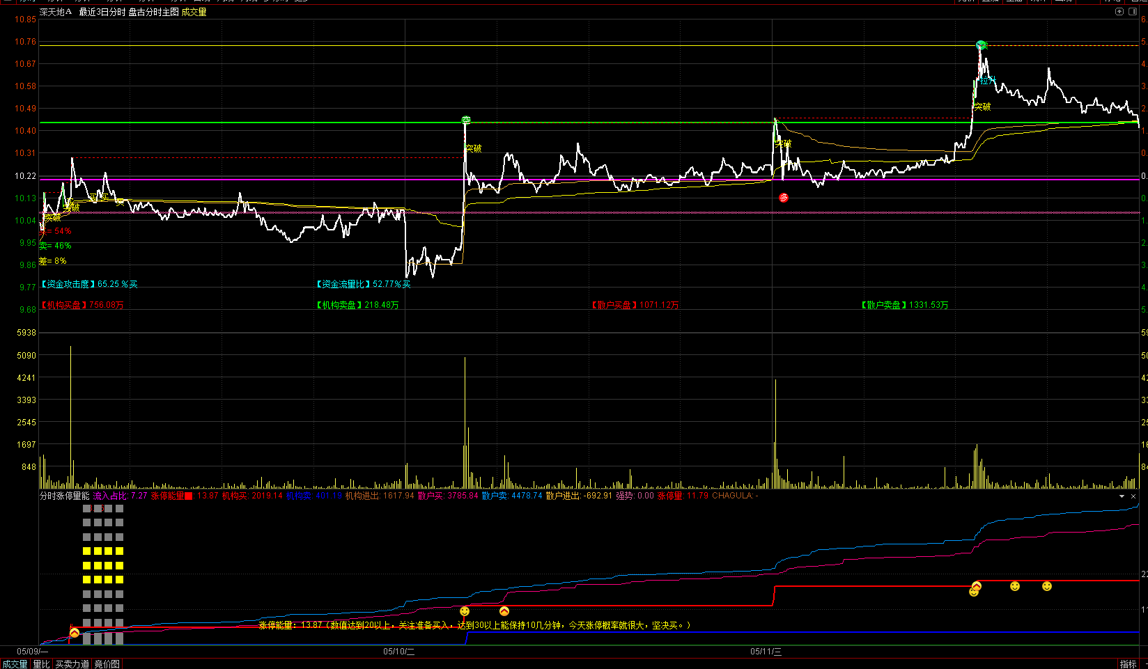Open the 成交量 tab at bottom
The width and height of the screenshot is (1148, 669).
(x=15, y=664)
